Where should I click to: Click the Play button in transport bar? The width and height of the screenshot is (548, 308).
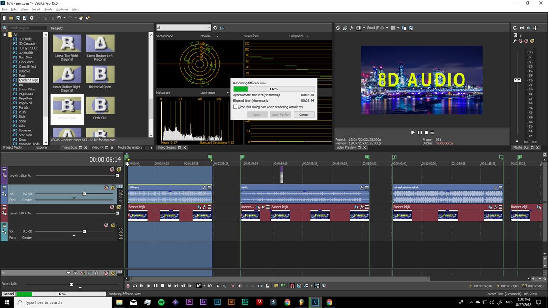148,286
